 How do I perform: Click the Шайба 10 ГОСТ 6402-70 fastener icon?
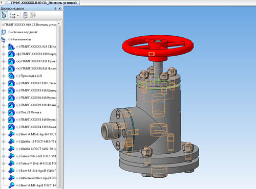[11, 141]
